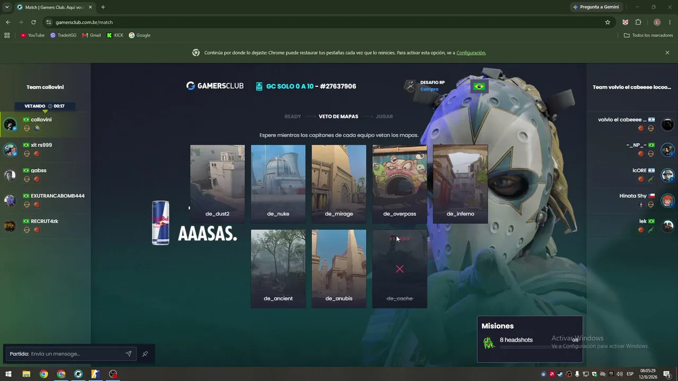The height and width of the screenshot is (381, 678).
Task: Open xit rs999's player avatar
Action: (x=10, y=150)
